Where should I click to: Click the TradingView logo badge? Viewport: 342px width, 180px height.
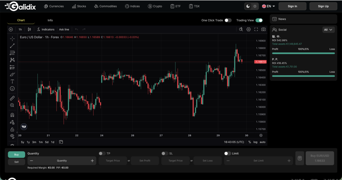pyautogui.click(x=24, y=127)
